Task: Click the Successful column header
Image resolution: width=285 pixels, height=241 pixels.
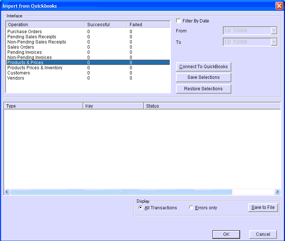Action: [x=106, y=25]
